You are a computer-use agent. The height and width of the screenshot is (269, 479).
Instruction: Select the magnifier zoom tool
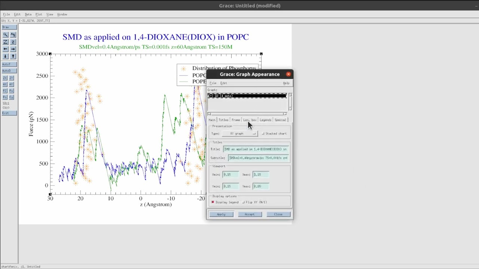[5, 35]
